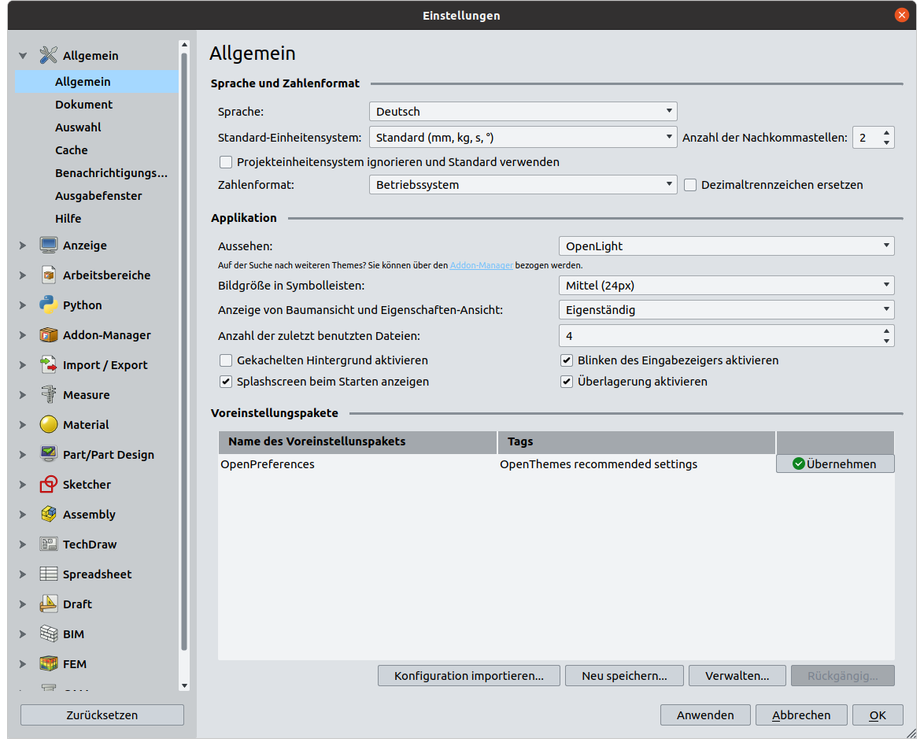This screenshot has height=746, width=924.
Task: Click the Assembly preferences icon
Action: [49, 515]
